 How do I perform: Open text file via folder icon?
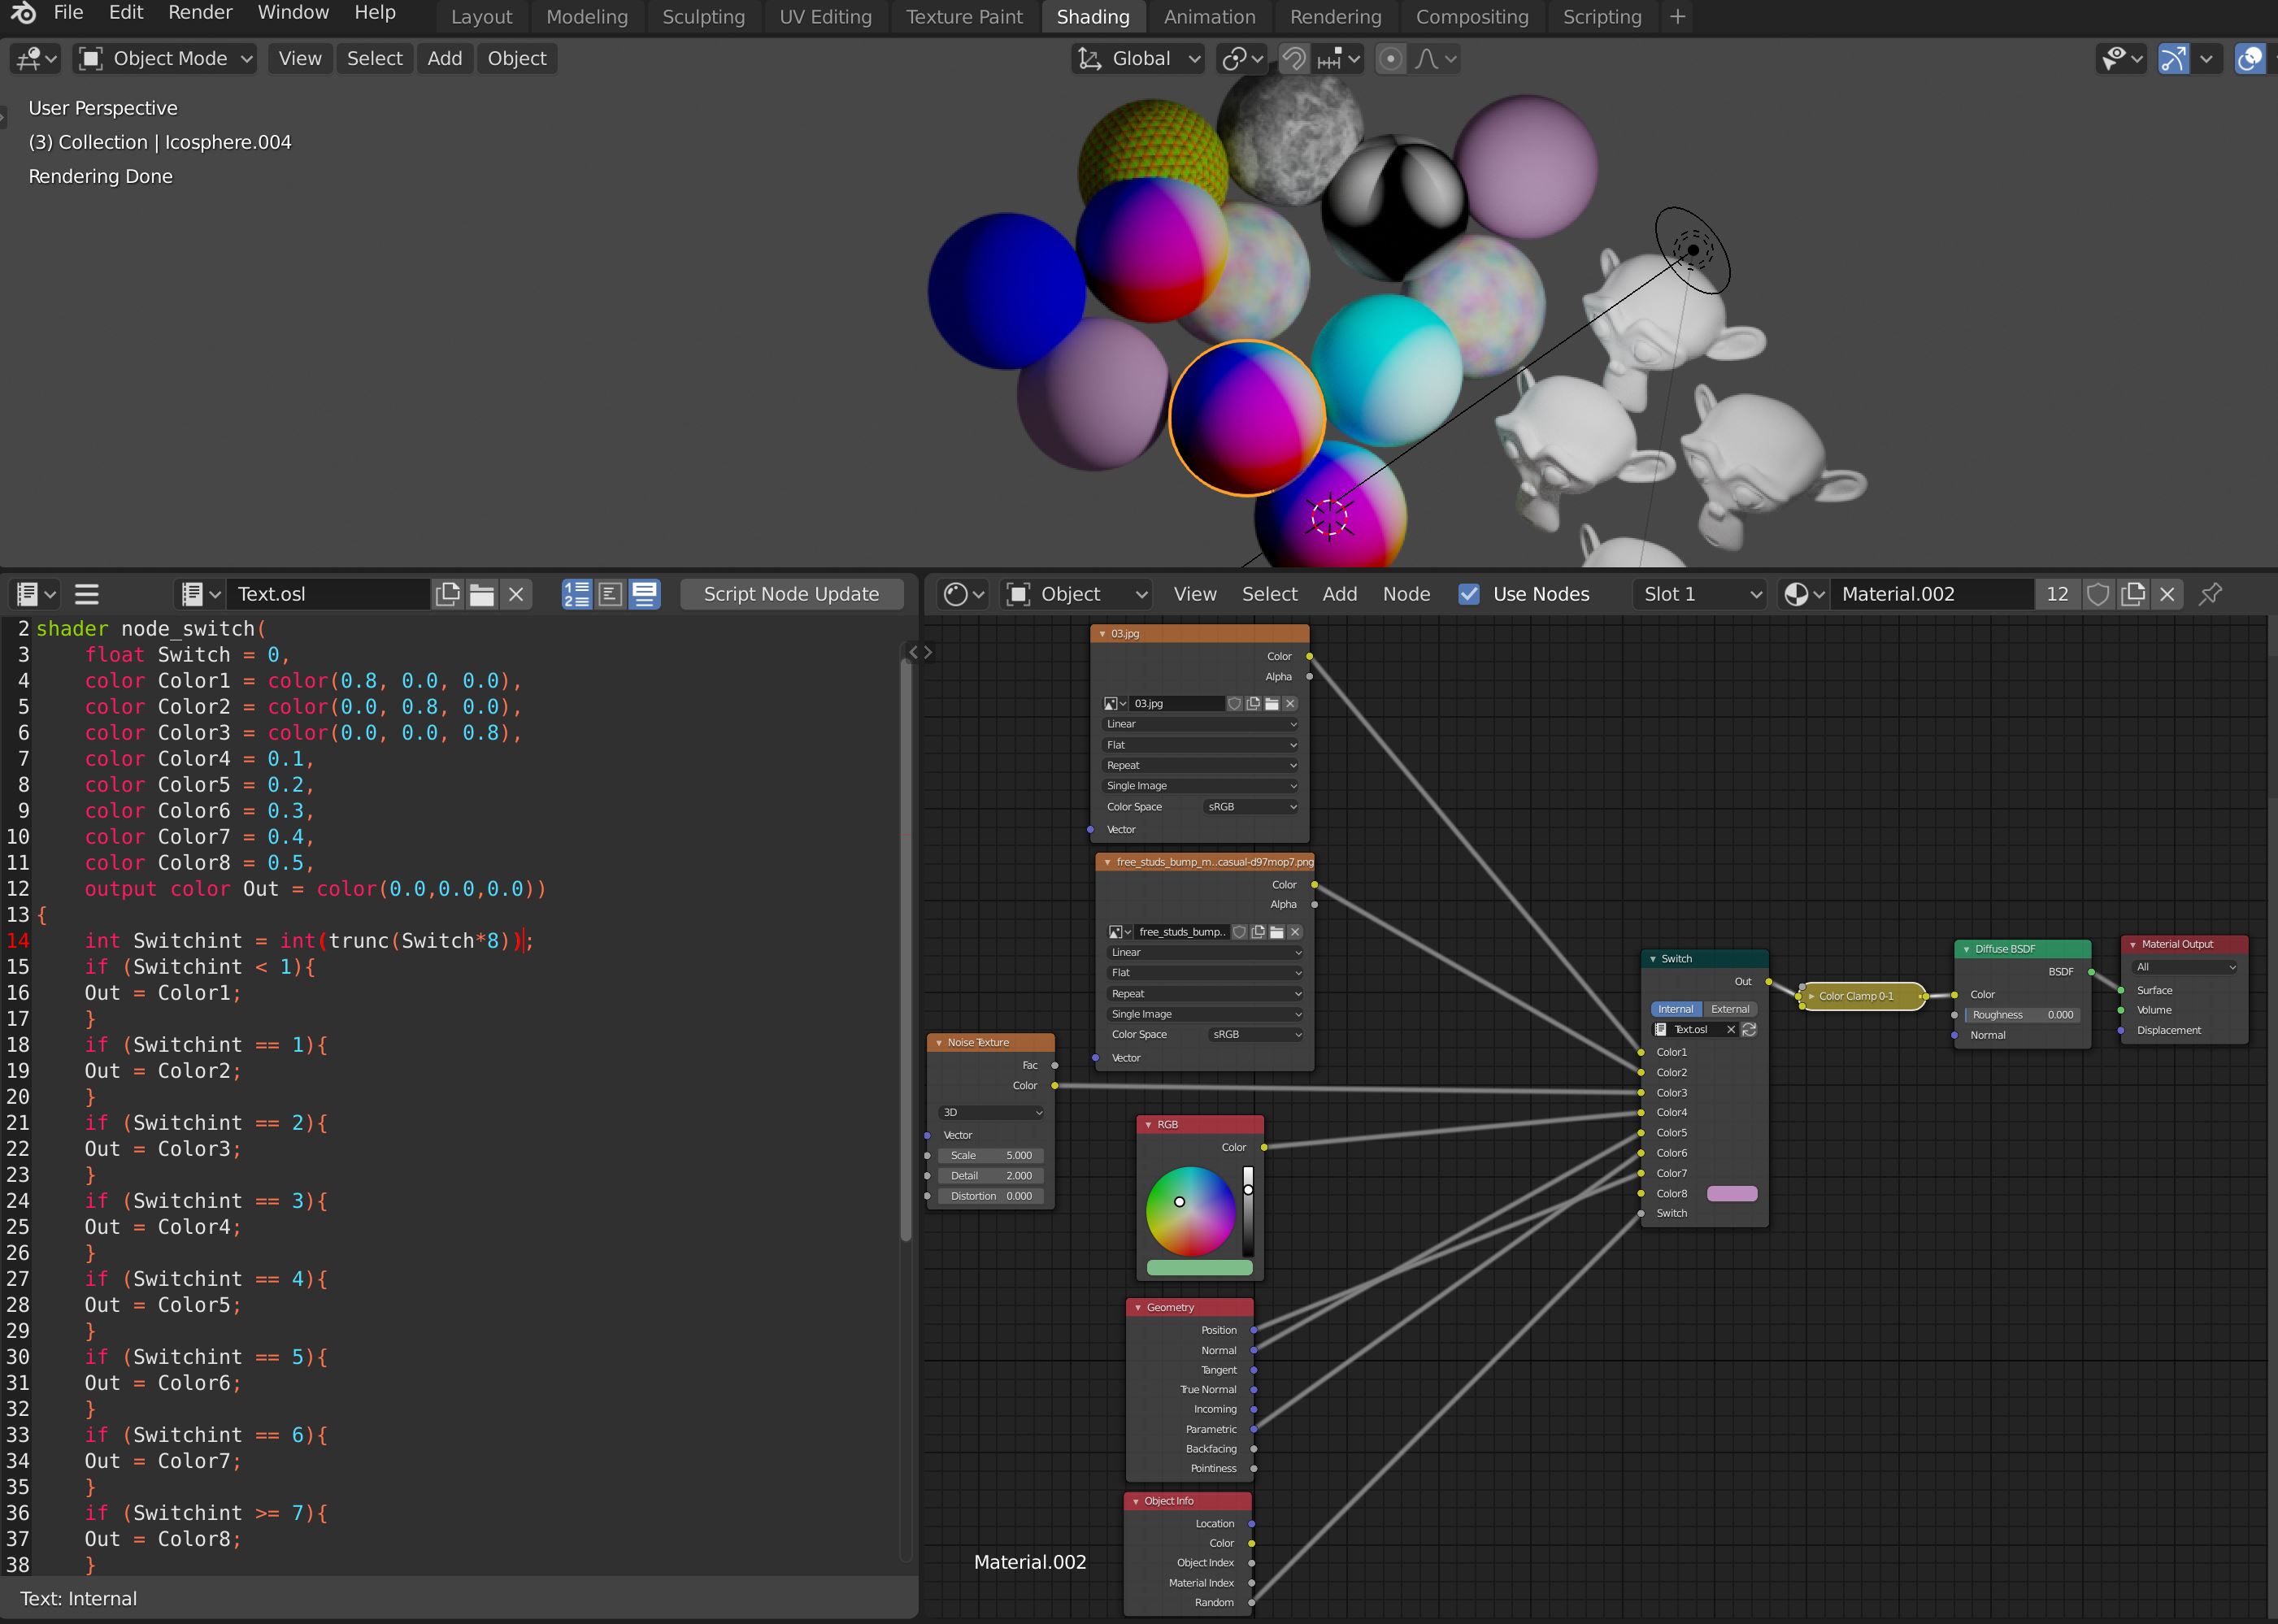coord(482,594)
